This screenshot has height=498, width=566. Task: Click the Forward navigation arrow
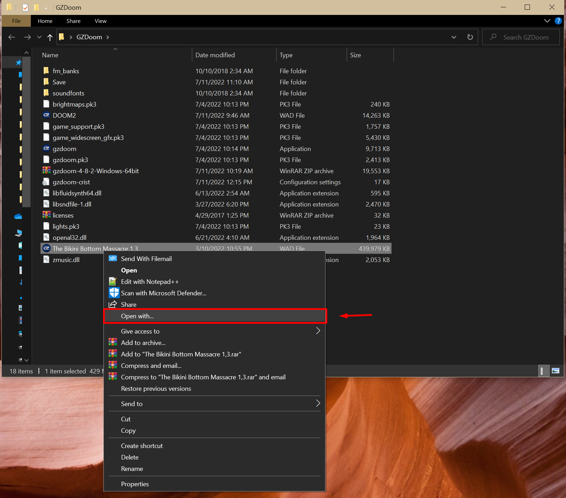pyautogui.click(x=27, y=37)
